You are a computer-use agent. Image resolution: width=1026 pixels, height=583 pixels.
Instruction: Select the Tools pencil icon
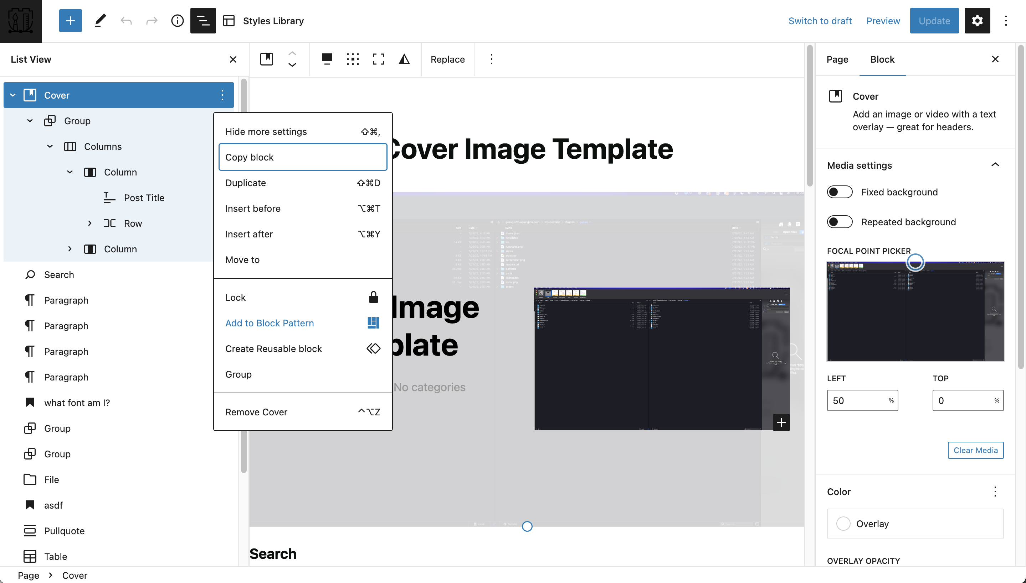(x=100, y=20)
